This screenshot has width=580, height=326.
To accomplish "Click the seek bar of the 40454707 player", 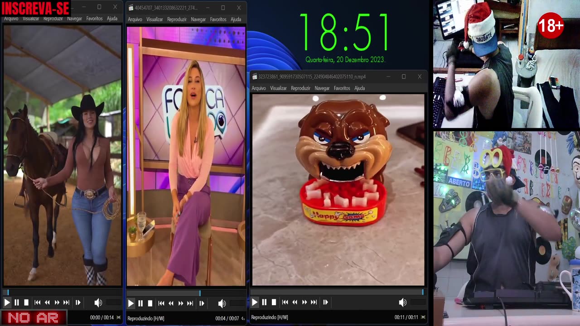I will [x=186, y=293].
